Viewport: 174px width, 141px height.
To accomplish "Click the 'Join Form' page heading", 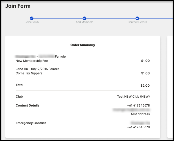I will point(18,6).
